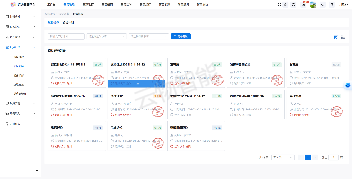Open 智慧通行 top navigation item

coord(145,4)
